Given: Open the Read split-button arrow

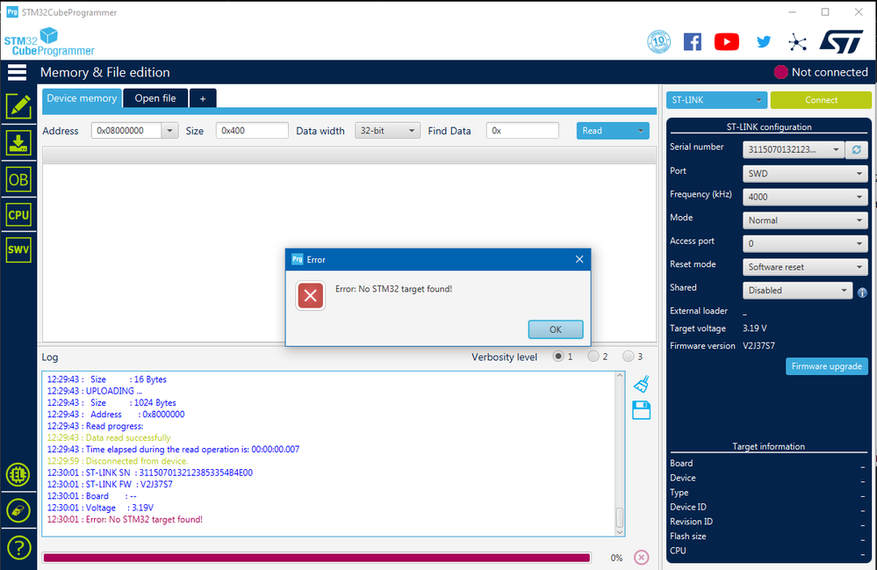Looking at the screenshot, I should click(640, 131).
